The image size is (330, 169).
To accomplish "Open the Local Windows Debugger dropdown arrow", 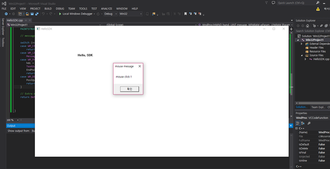I will coord(94,14).
